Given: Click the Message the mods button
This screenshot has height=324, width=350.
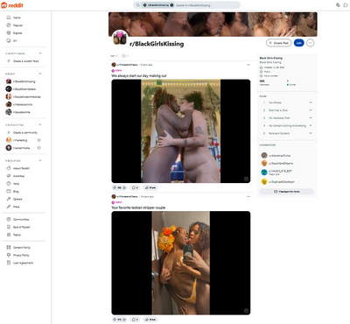Looking at the screenshot, I should click(287, 192).
